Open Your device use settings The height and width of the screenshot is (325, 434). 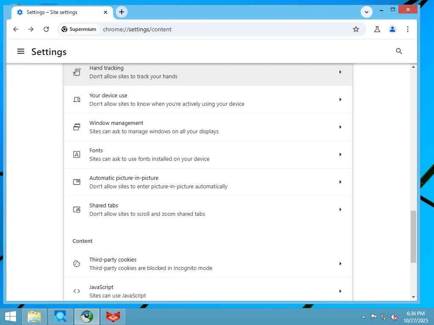click(x=208, y=99)
